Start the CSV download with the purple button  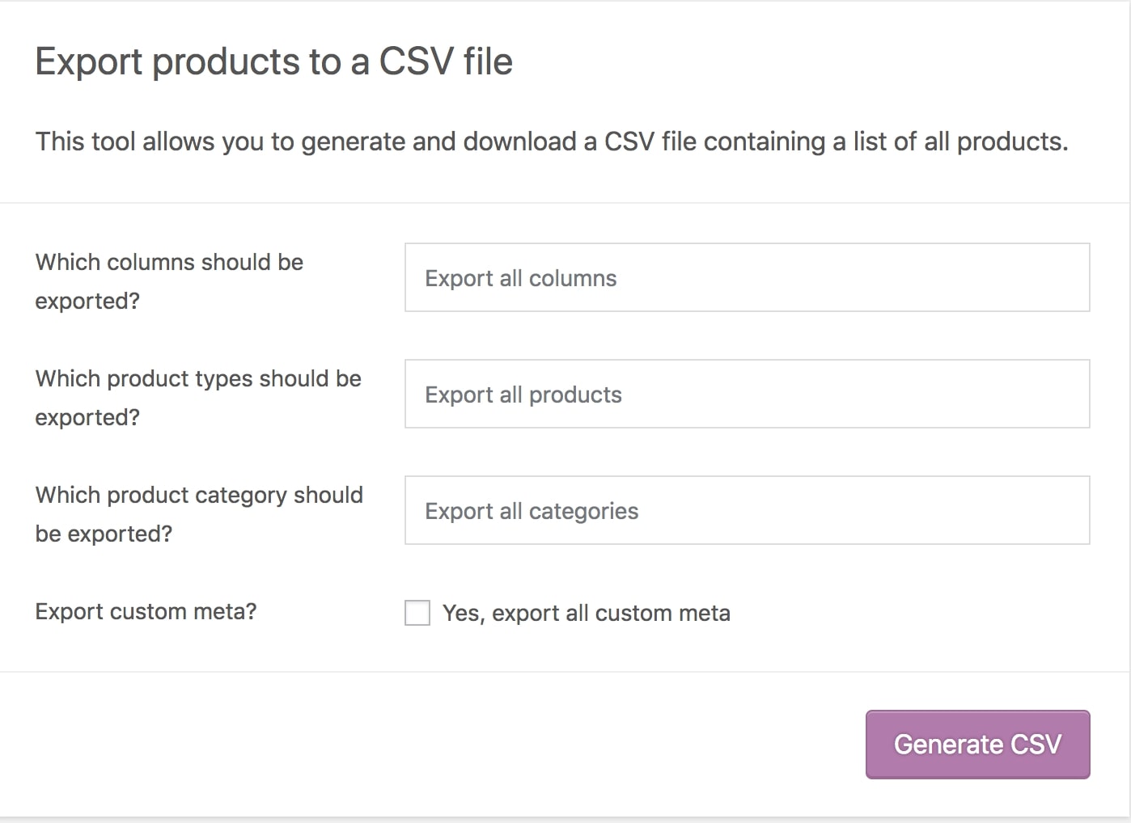click(977, 744)
